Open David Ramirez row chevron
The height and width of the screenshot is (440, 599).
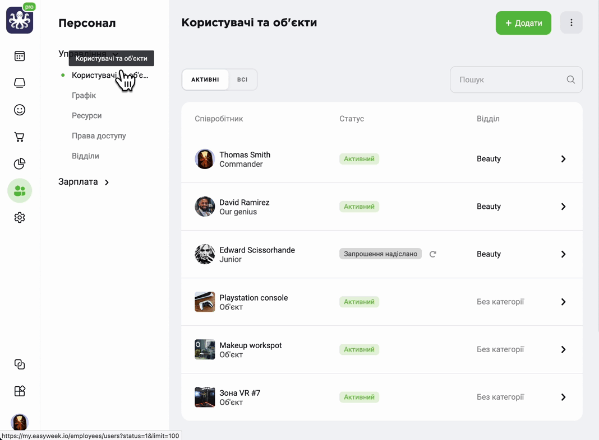pyautogui.click(x=564, y=207)
